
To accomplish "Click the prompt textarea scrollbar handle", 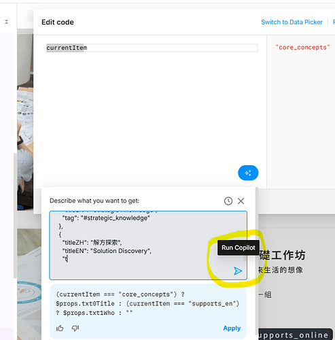I will (245, 258).
